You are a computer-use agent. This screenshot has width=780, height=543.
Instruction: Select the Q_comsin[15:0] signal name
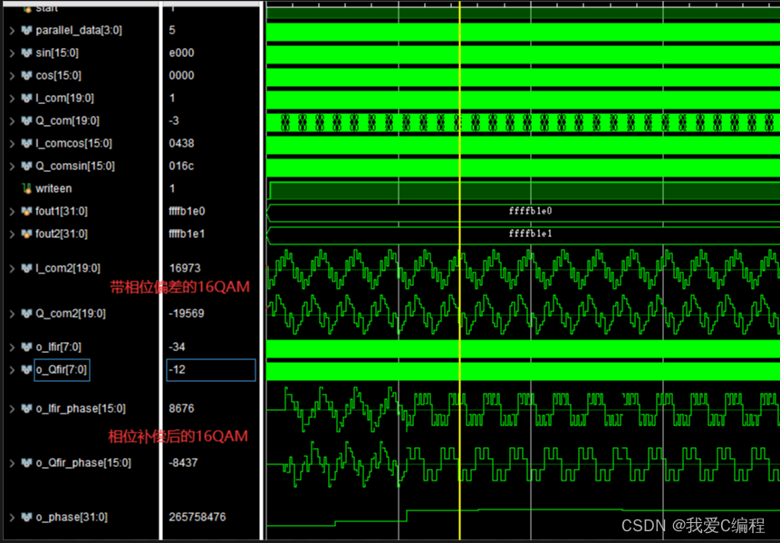pos(75,166)
